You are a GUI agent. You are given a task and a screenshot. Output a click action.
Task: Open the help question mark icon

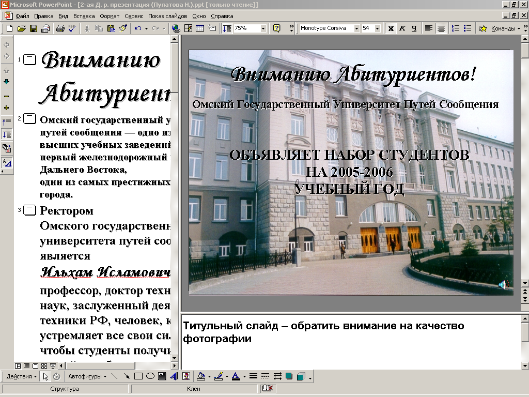(277, 28)
